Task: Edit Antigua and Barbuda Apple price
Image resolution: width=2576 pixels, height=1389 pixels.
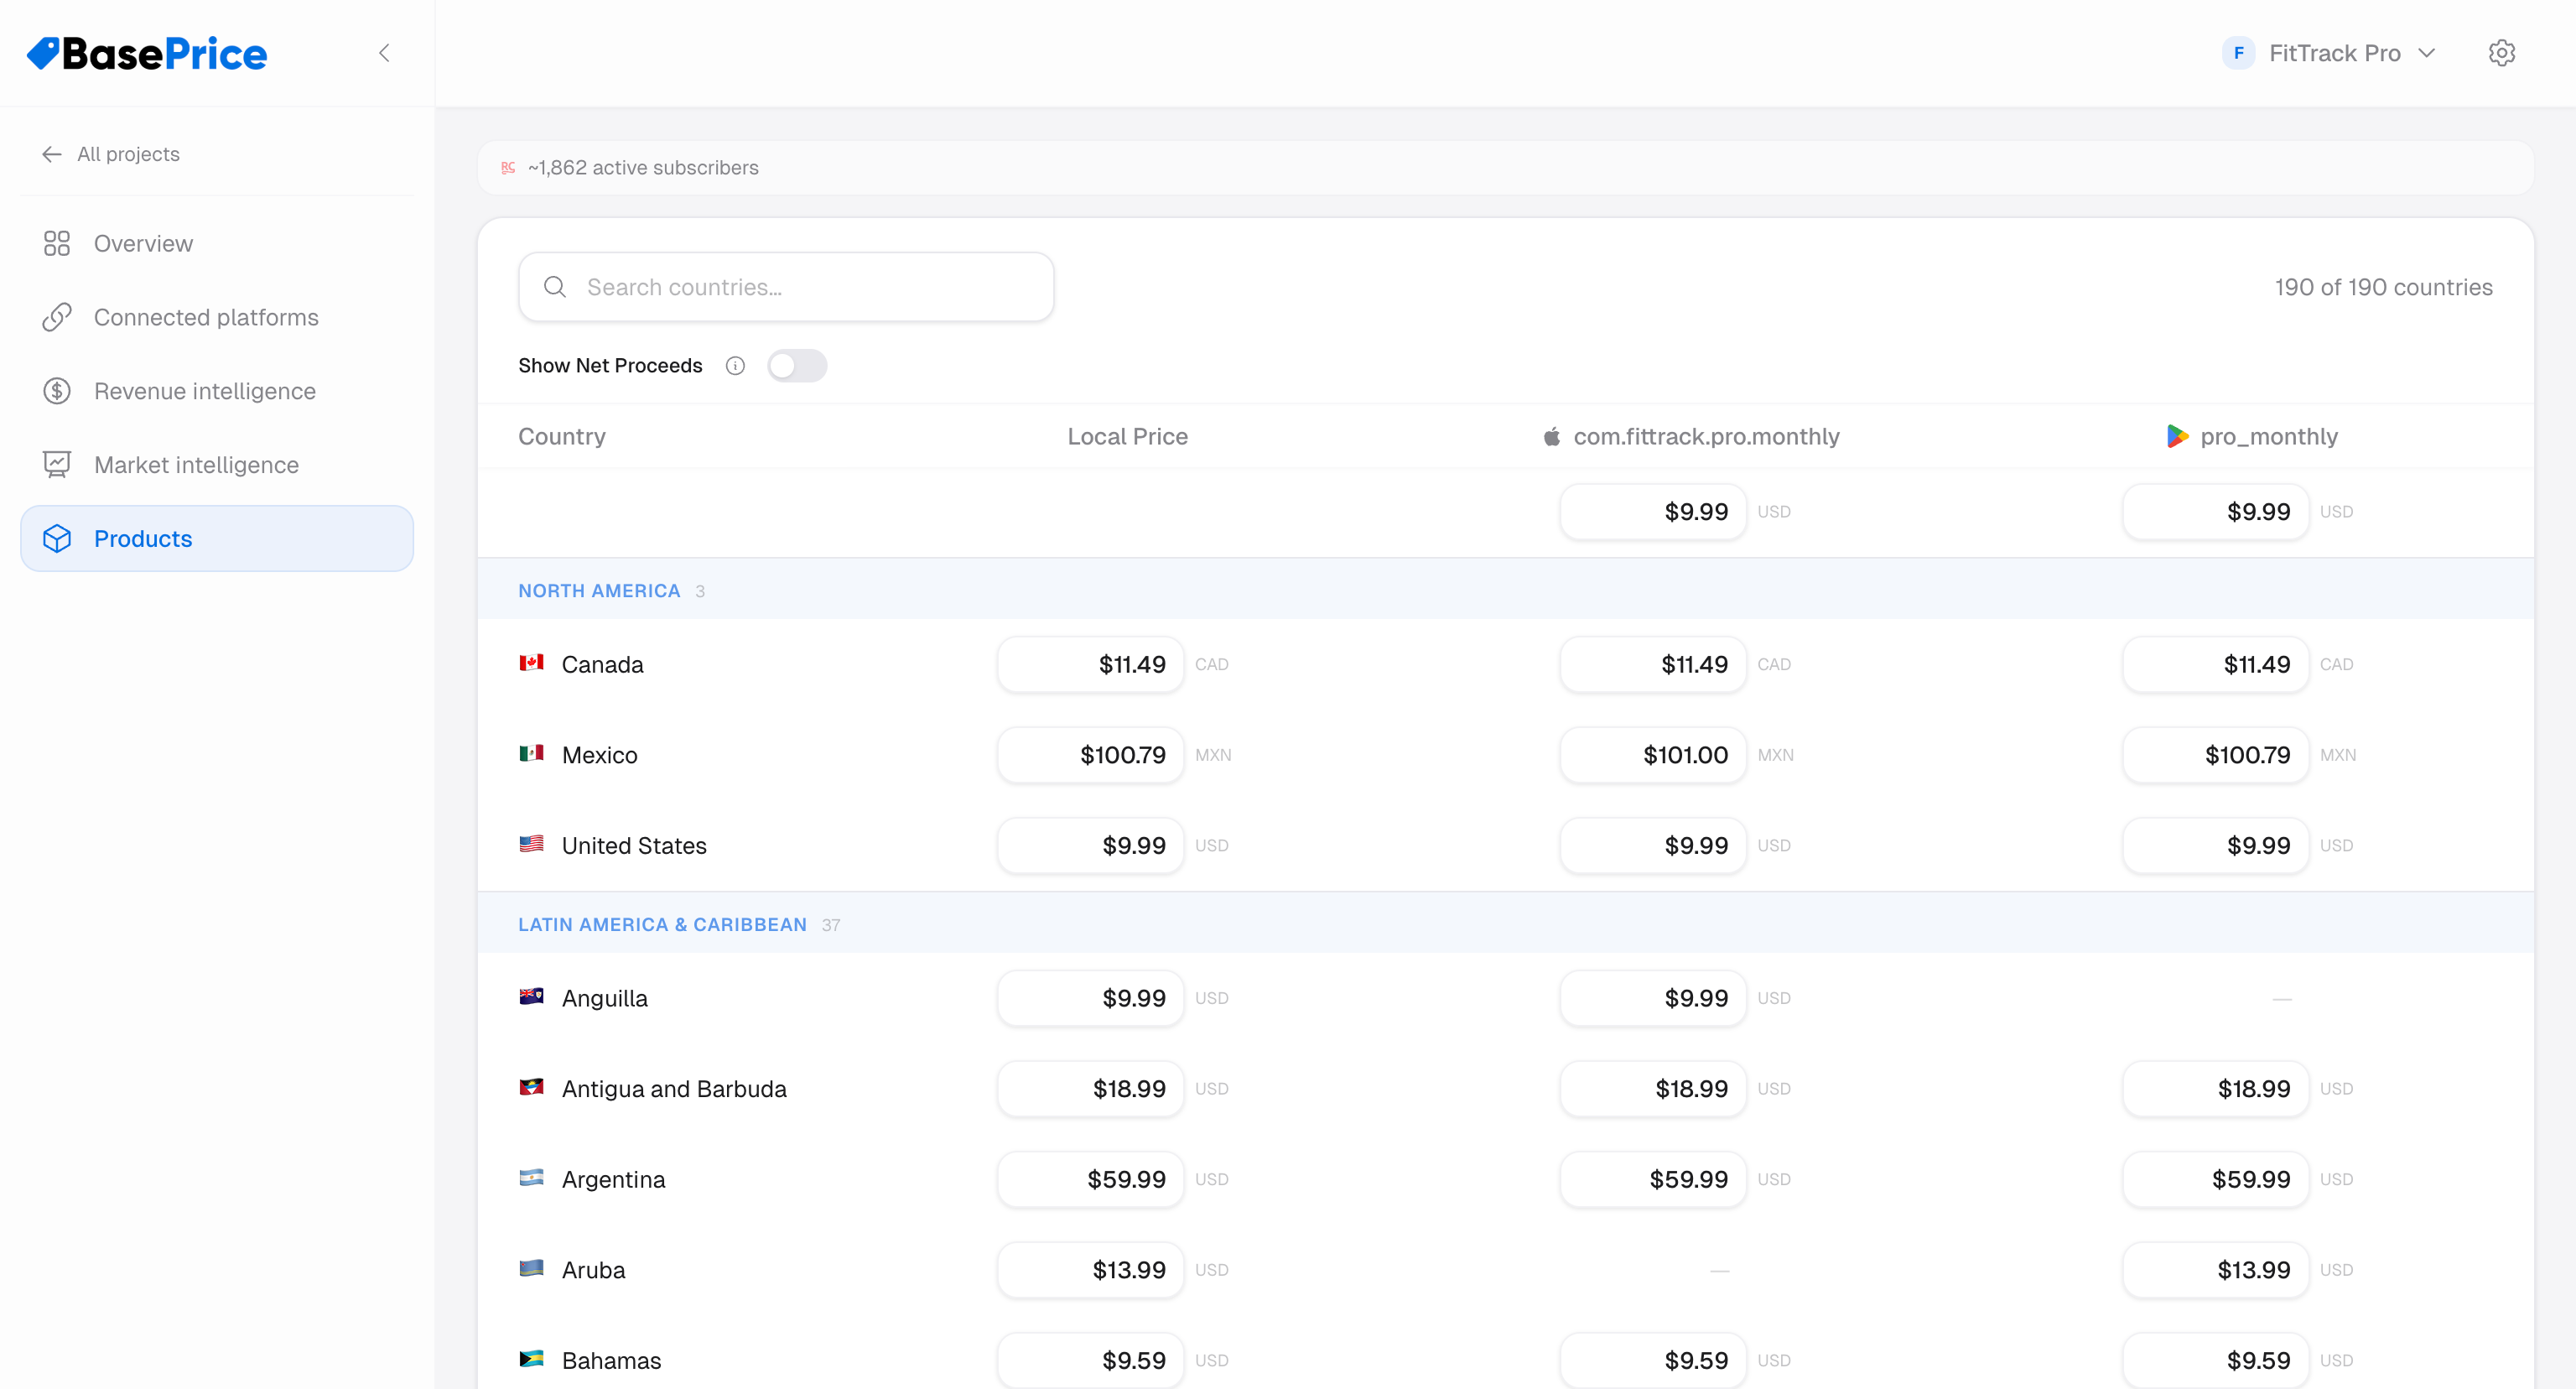Action: tap(1653, 1089)
